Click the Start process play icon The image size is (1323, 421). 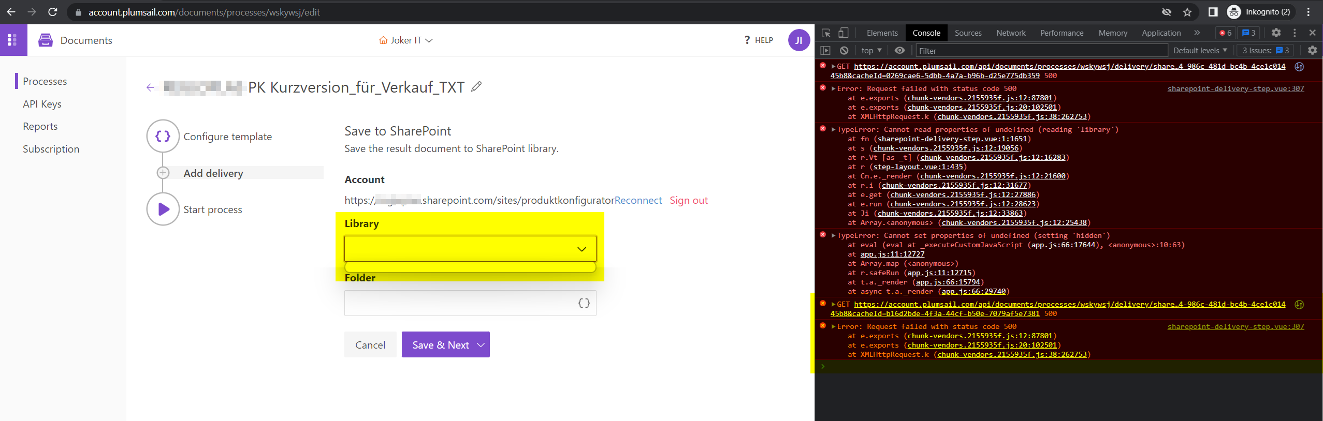tap(163, 209)
